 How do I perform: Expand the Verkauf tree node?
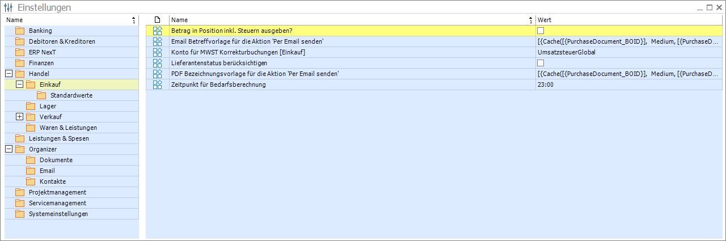(20, 117)
